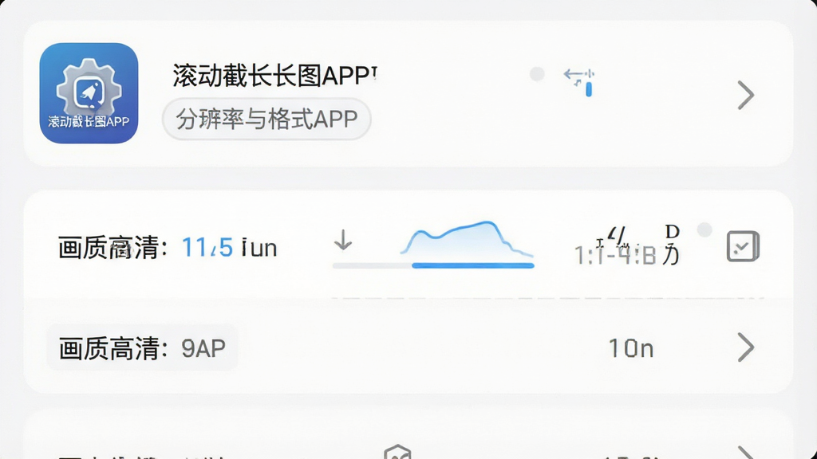Image resolution: width=817 pixels, height=459 pixels.
Task: Toggle the checkbox in 画质高清 row
Action: [x=743, y=246]
